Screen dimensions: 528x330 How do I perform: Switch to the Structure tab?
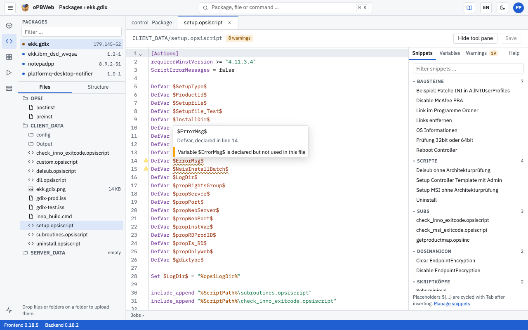coord(98,87)
